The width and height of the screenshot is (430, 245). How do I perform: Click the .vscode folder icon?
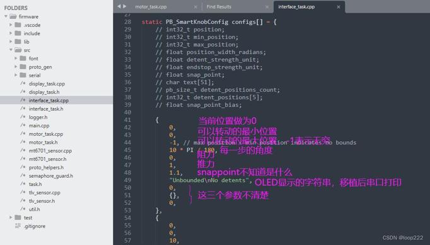(x=18, y=25)
